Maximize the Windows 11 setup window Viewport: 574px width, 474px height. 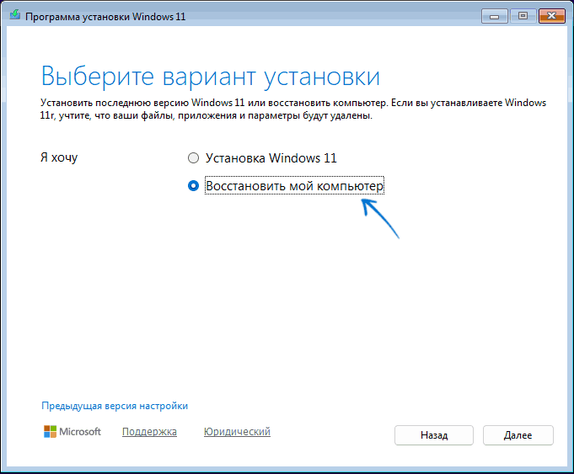523,16
